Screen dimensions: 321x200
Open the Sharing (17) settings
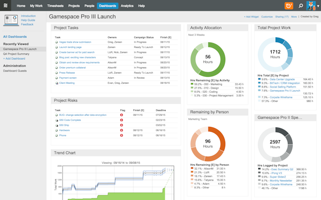coord(282,17)
